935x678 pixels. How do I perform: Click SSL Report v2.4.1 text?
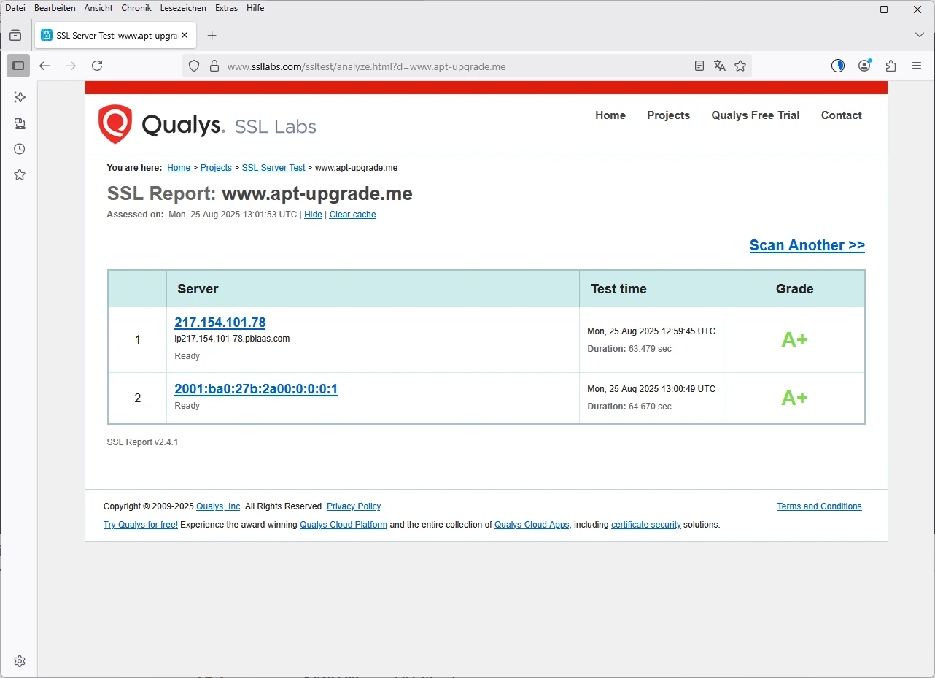(142, 442)
